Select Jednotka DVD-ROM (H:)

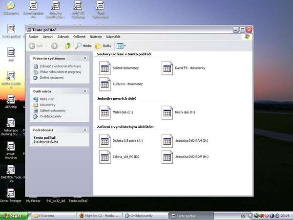point(185,157)
